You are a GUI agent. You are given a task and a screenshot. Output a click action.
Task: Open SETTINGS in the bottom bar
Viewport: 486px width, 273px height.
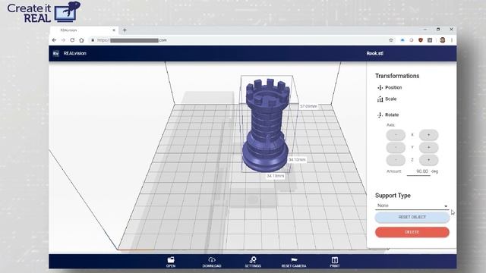pos(253,262)
